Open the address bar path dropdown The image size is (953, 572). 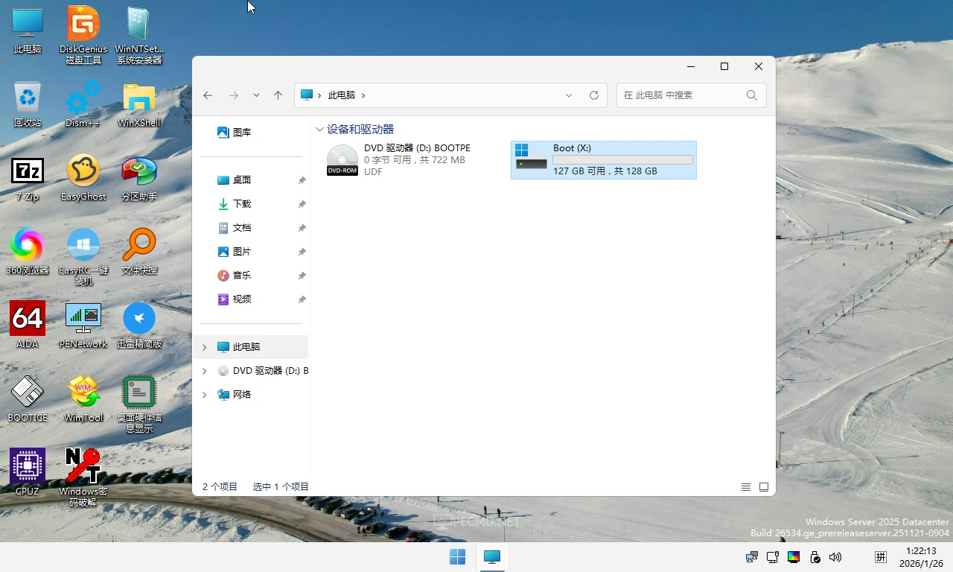pyautogui.click(x=568, y=95)
